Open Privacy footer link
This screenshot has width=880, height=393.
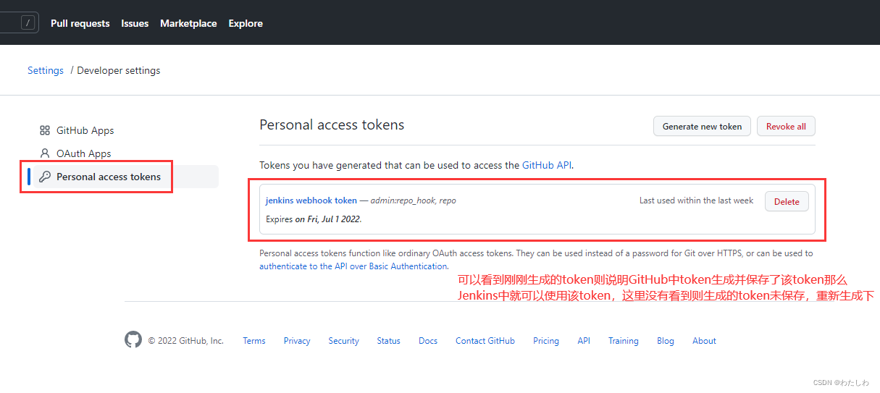click(297, 341)
